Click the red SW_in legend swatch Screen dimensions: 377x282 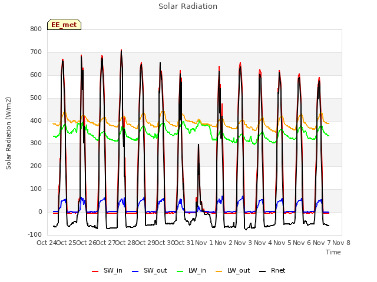[x=95, y=271]
